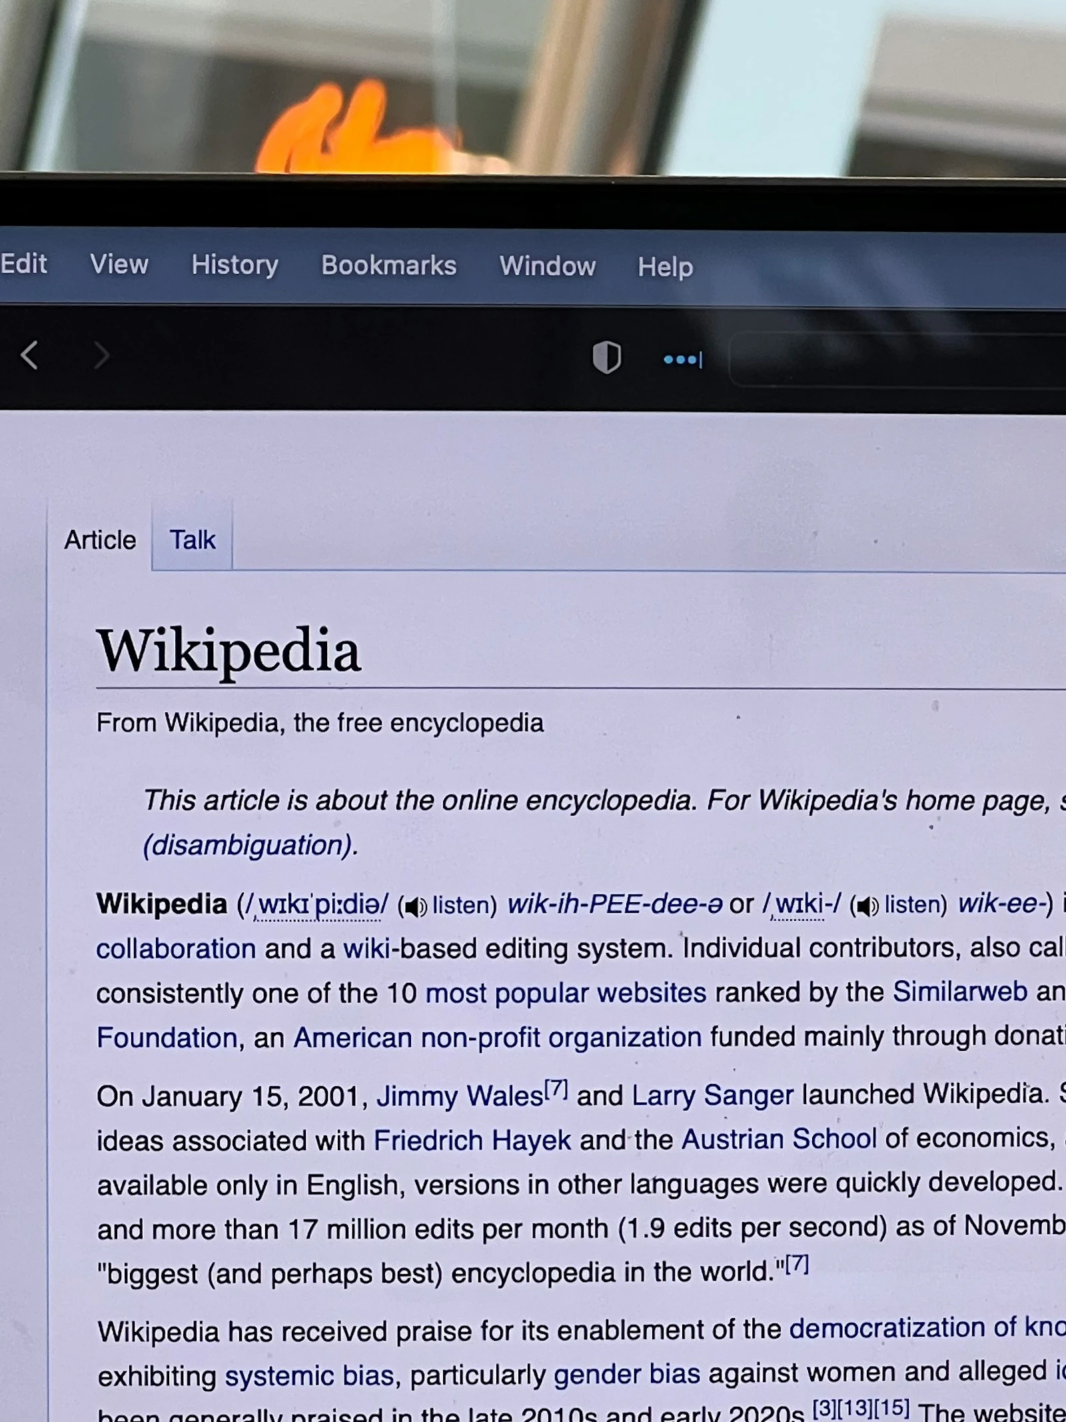Open the Help menu
This screenshot has height=1422, width=1066.
click(666, 267)
